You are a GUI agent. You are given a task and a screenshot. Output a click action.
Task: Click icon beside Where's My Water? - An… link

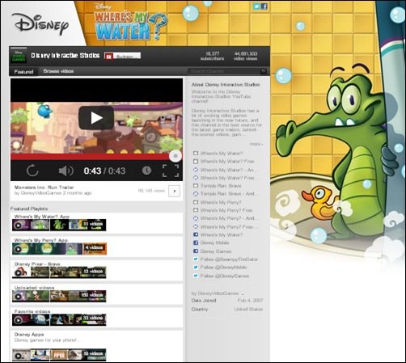(196, 170)
